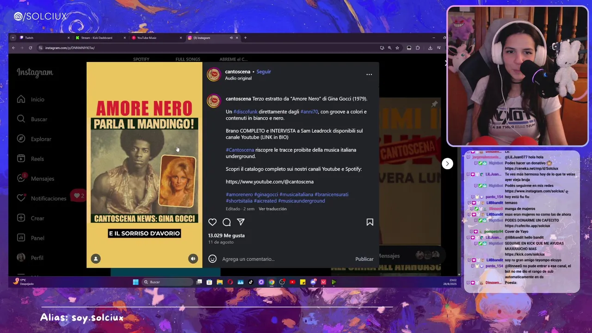
Task: Open Inicio in Instagram sidebar
Action: (31, 99)
